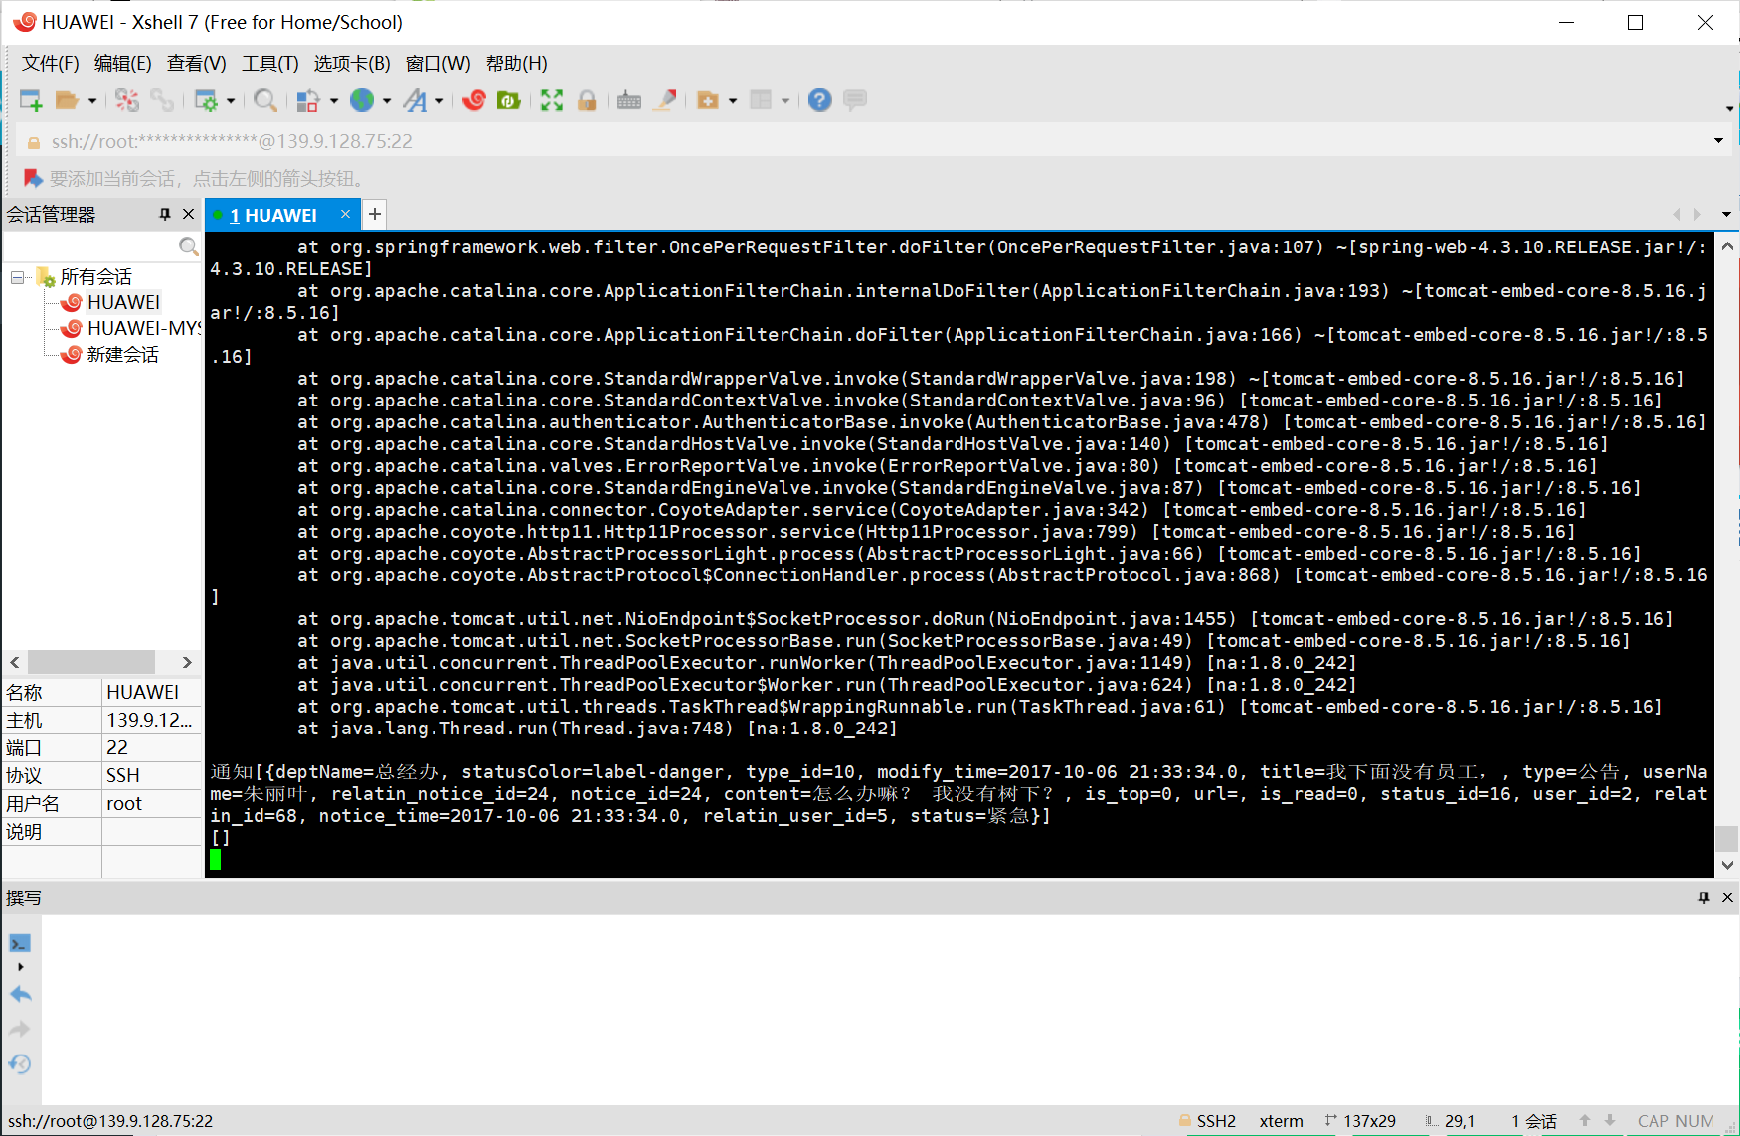Create a new session with the toolbar icon
Screen dimensions: 1740x1136
click(31, 100)
